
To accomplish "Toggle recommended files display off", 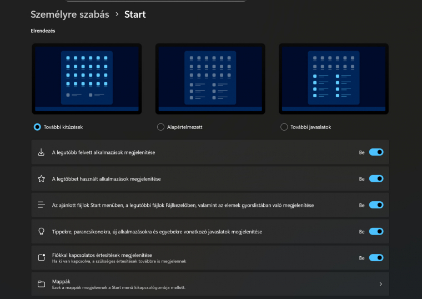I will click(x=376, y=205).
